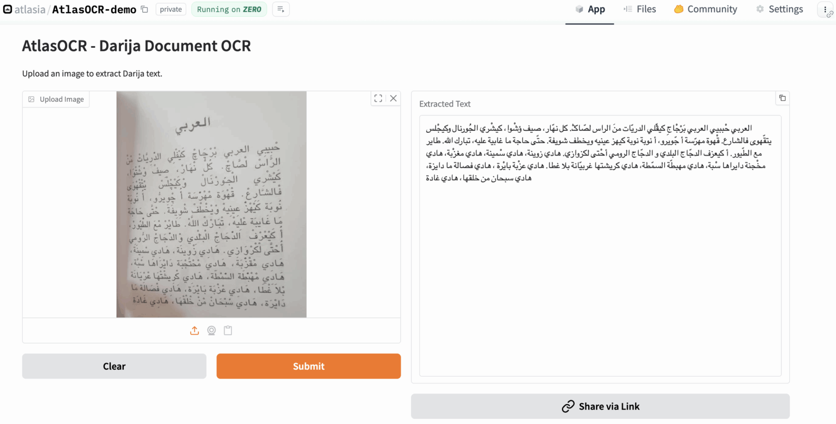Open the three-dot options menu
The width and height of the screenshot is (836, 424).
point(826,9)
